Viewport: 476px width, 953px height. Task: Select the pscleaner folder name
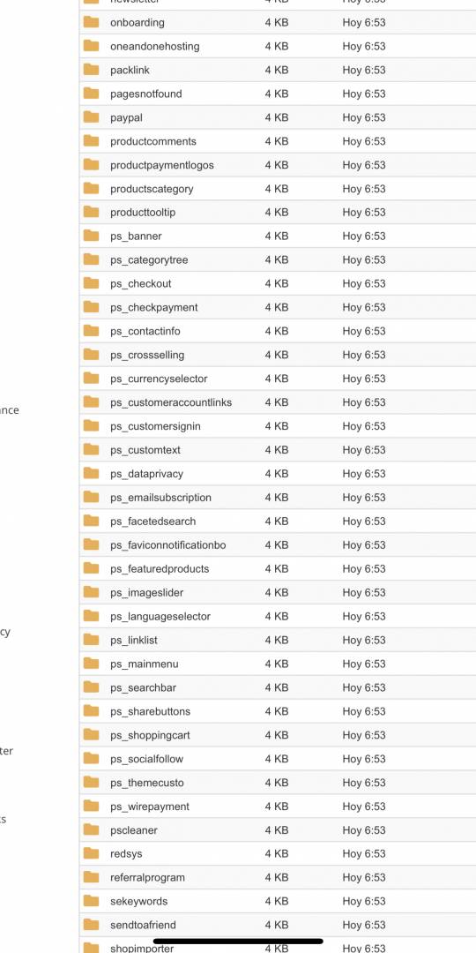[134, 829]
